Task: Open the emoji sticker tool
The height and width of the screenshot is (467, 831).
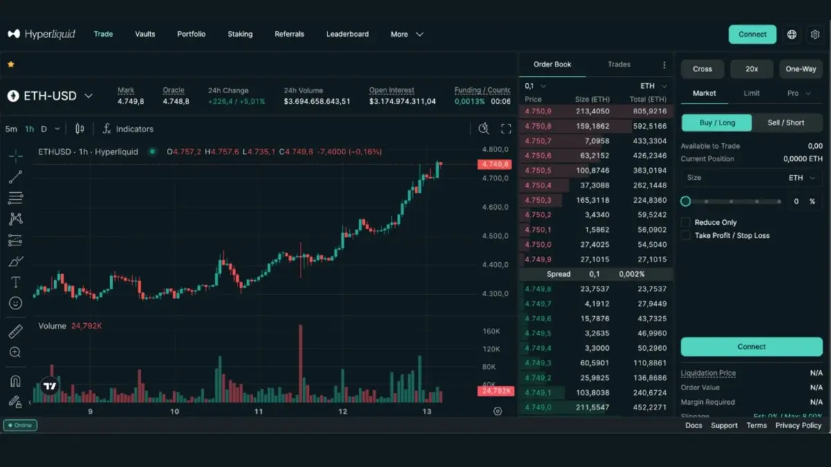Action: [15, 303]
